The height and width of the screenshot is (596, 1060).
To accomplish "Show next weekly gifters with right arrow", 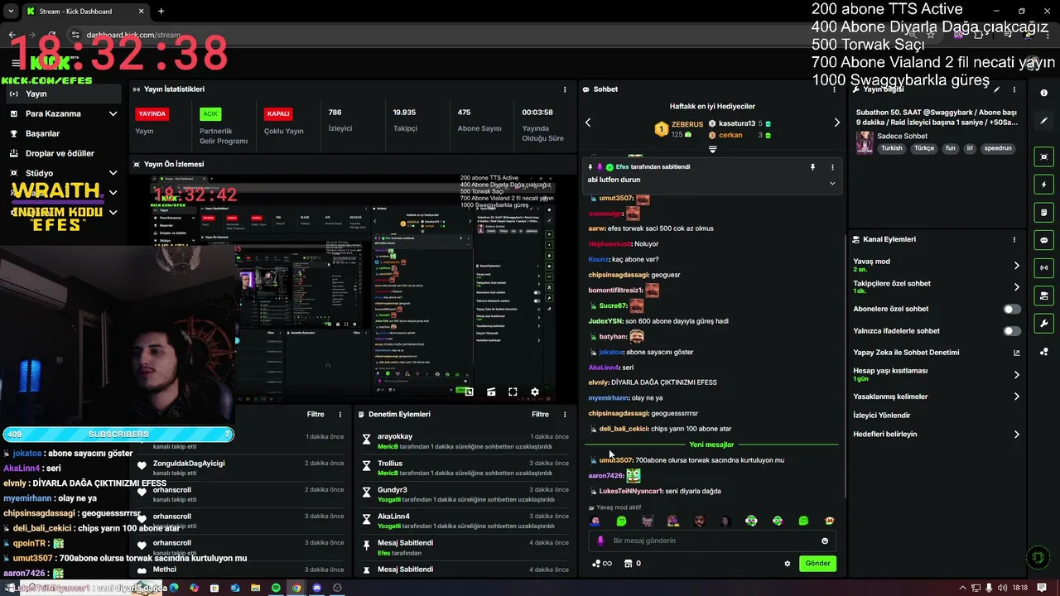I will tap(836, 123).
